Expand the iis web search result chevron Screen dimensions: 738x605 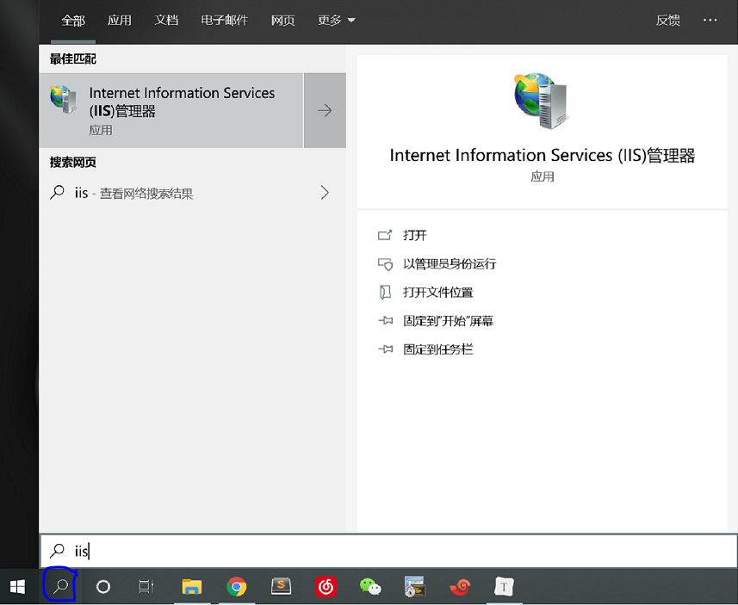pos(325,193)
